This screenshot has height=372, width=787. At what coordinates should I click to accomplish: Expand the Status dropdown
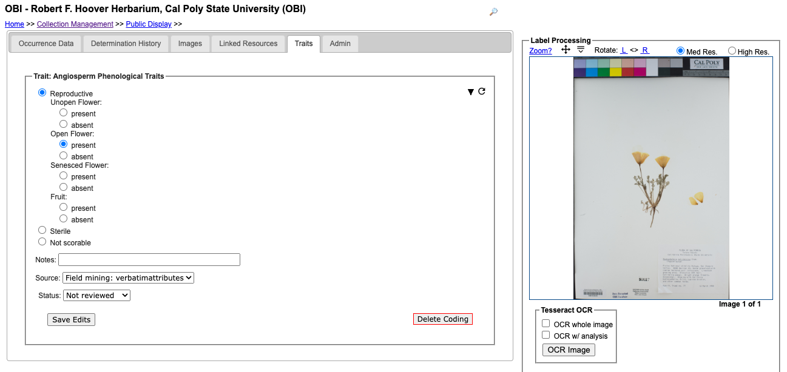click(96, 295)
